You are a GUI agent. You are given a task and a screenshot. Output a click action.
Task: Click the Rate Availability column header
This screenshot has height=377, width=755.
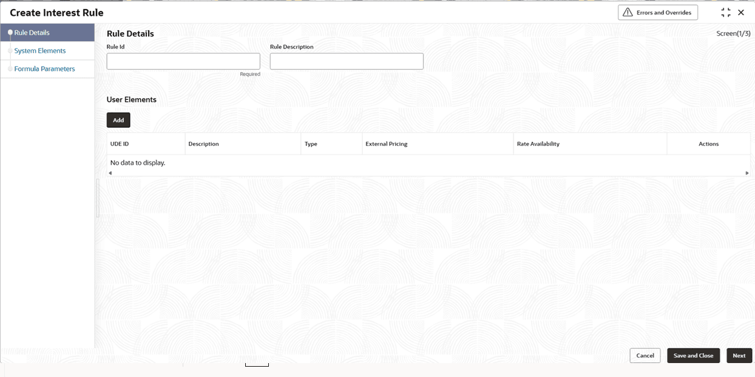590,144
